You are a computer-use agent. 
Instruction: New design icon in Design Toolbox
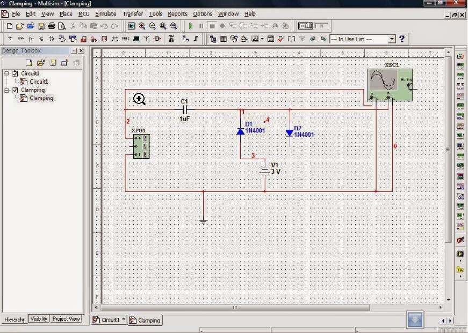(28, 63)
